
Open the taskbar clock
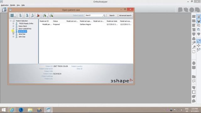click(195, 110)
